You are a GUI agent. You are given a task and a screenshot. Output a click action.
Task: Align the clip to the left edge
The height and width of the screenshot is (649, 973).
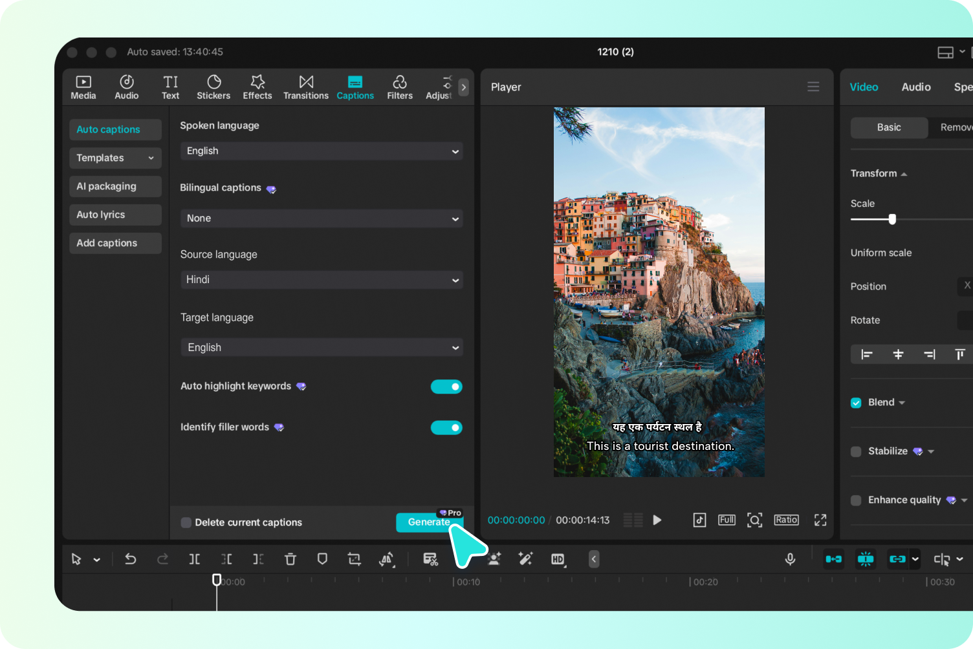(x=867, y=354)
